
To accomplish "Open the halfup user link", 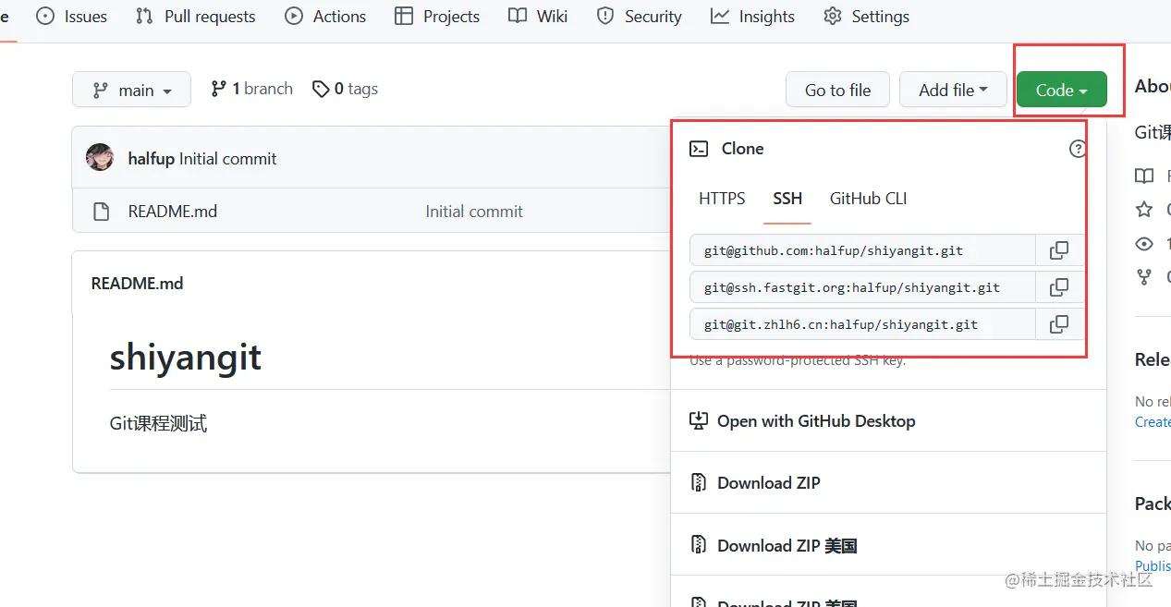I will 152,159.
